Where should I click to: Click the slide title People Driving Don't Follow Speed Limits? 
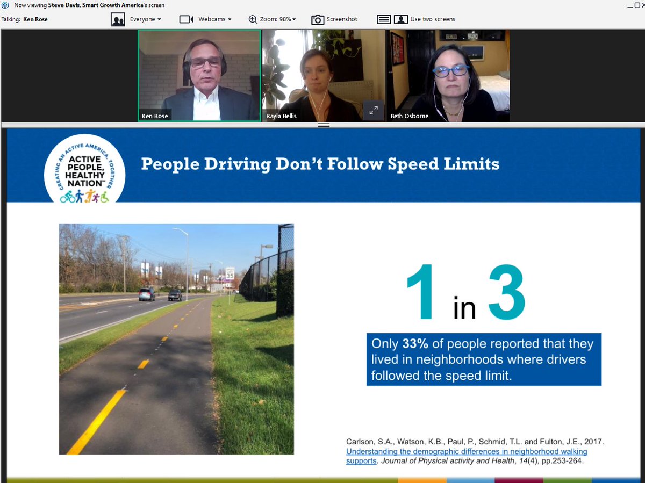point(320,164)
